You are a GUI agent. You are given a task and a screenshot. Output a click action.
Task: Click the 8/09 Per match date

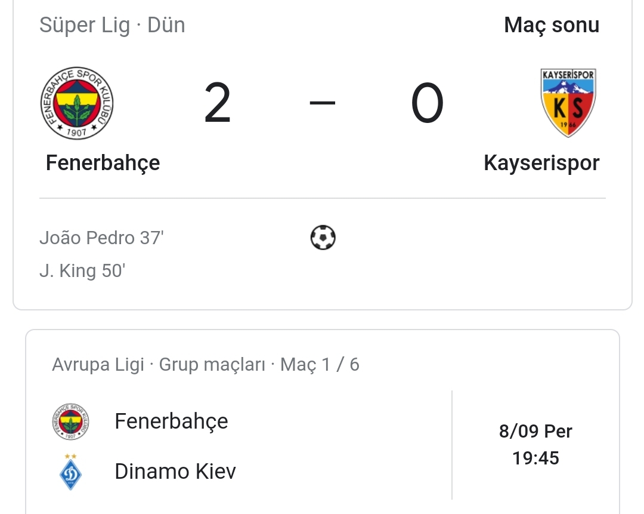[x=535, y=432]
